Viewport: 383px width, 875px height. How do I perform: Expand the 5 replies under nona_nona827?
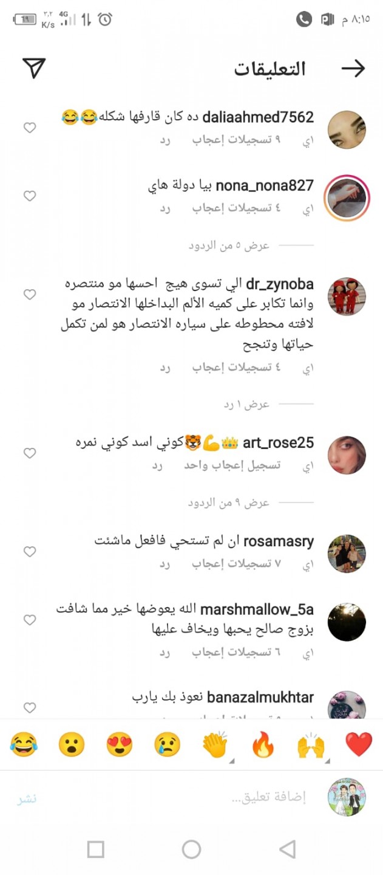(229, 245)
